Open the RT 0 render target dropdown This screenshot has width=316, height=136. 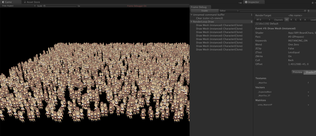click(263, 20)
